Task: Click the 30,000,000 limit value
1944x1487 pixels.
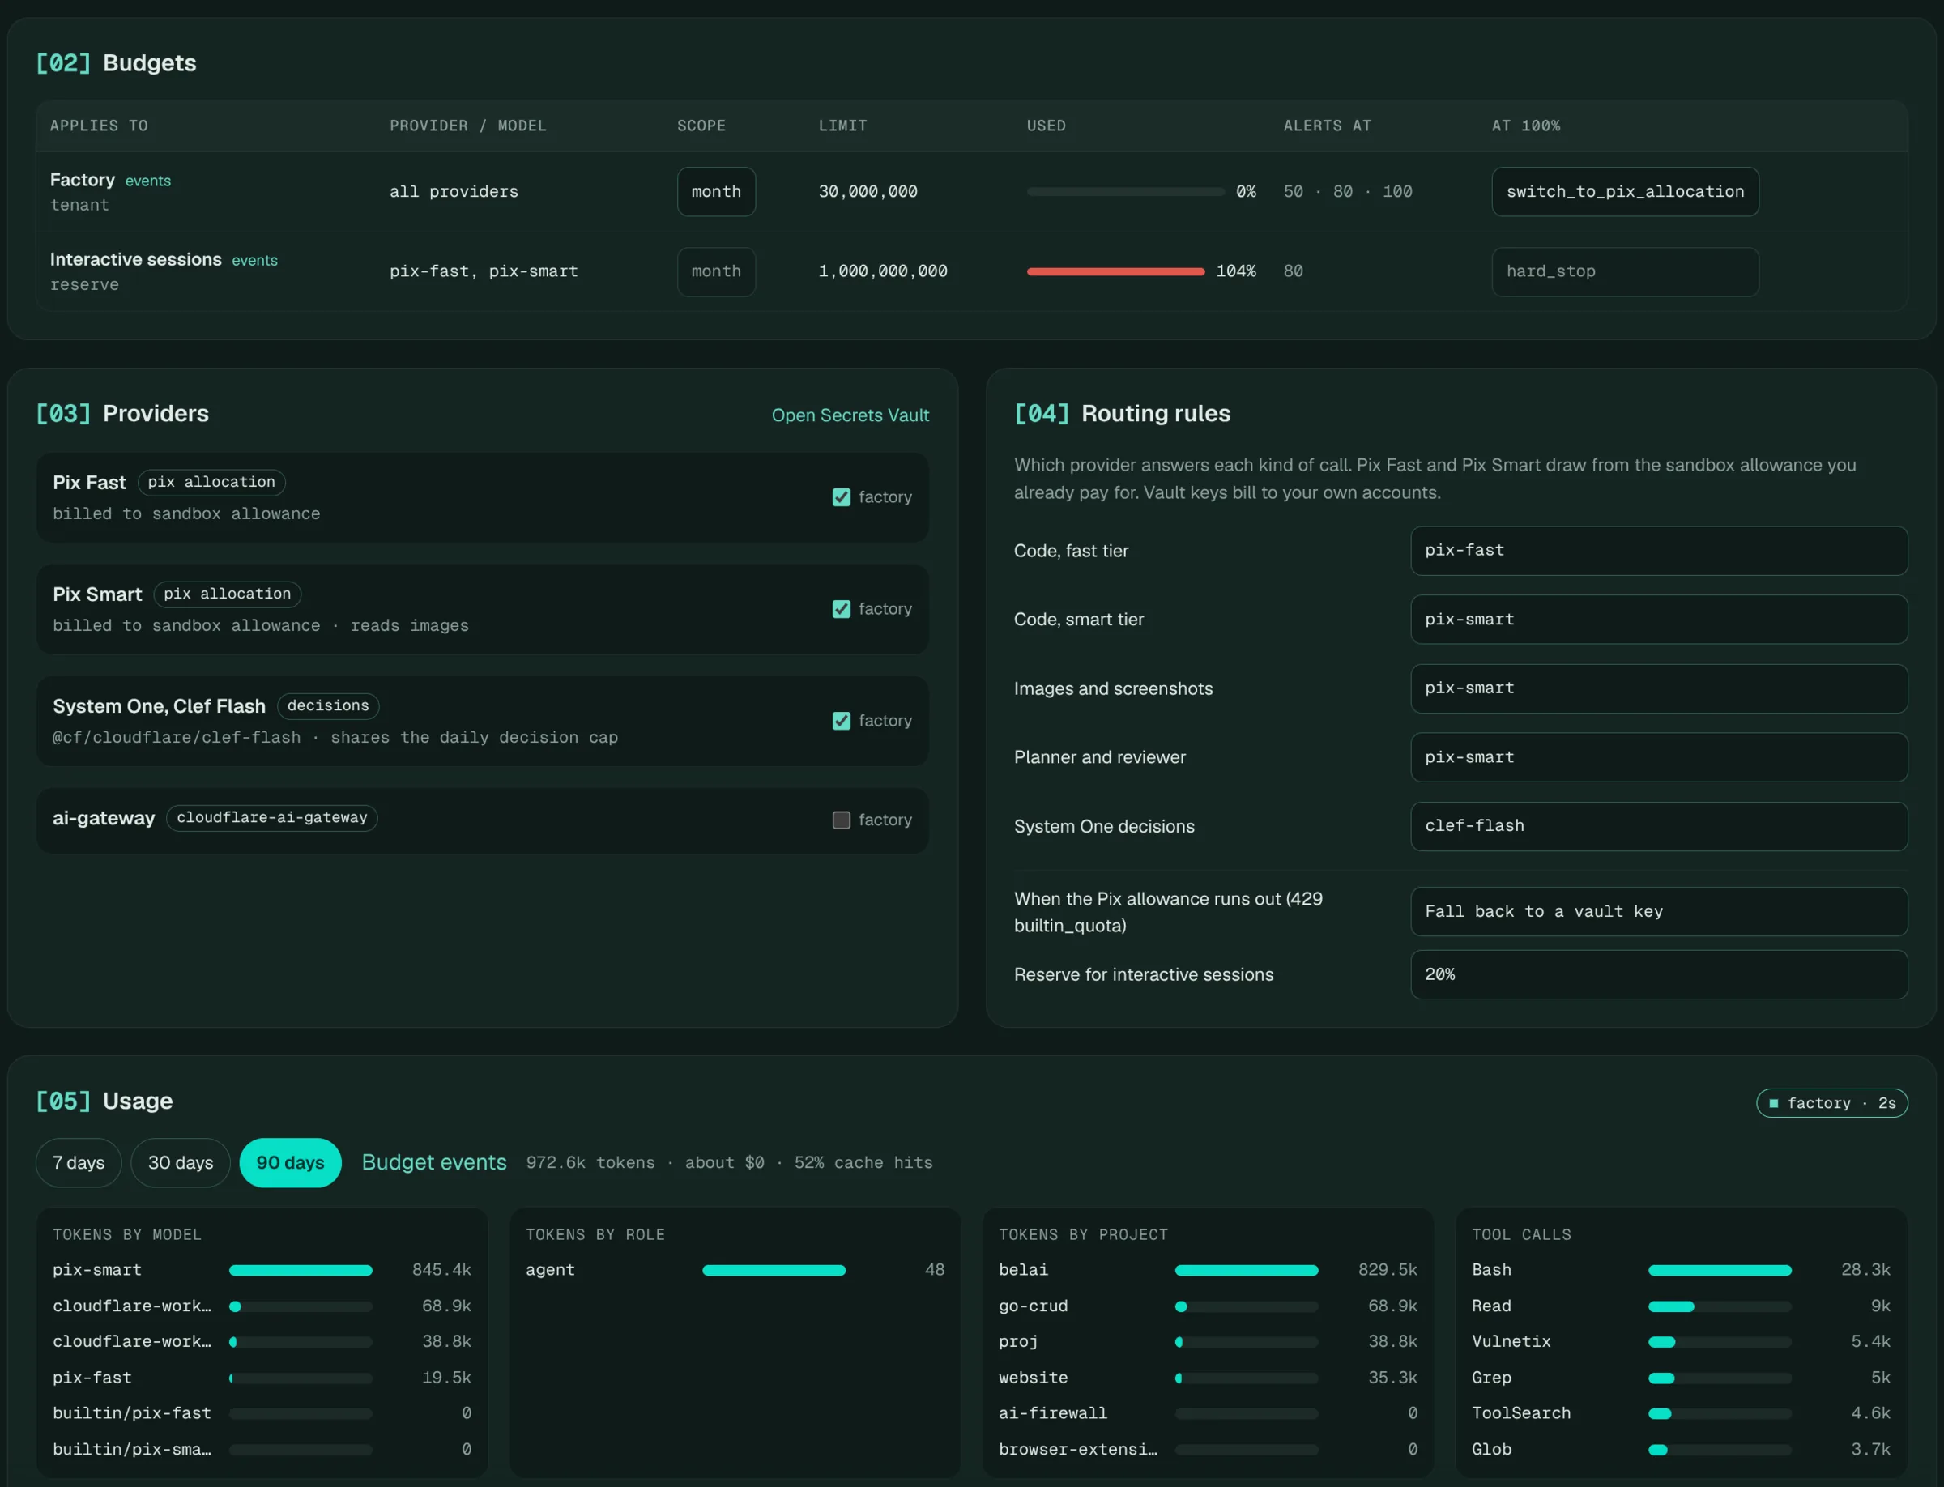Action: pos(868,192)
